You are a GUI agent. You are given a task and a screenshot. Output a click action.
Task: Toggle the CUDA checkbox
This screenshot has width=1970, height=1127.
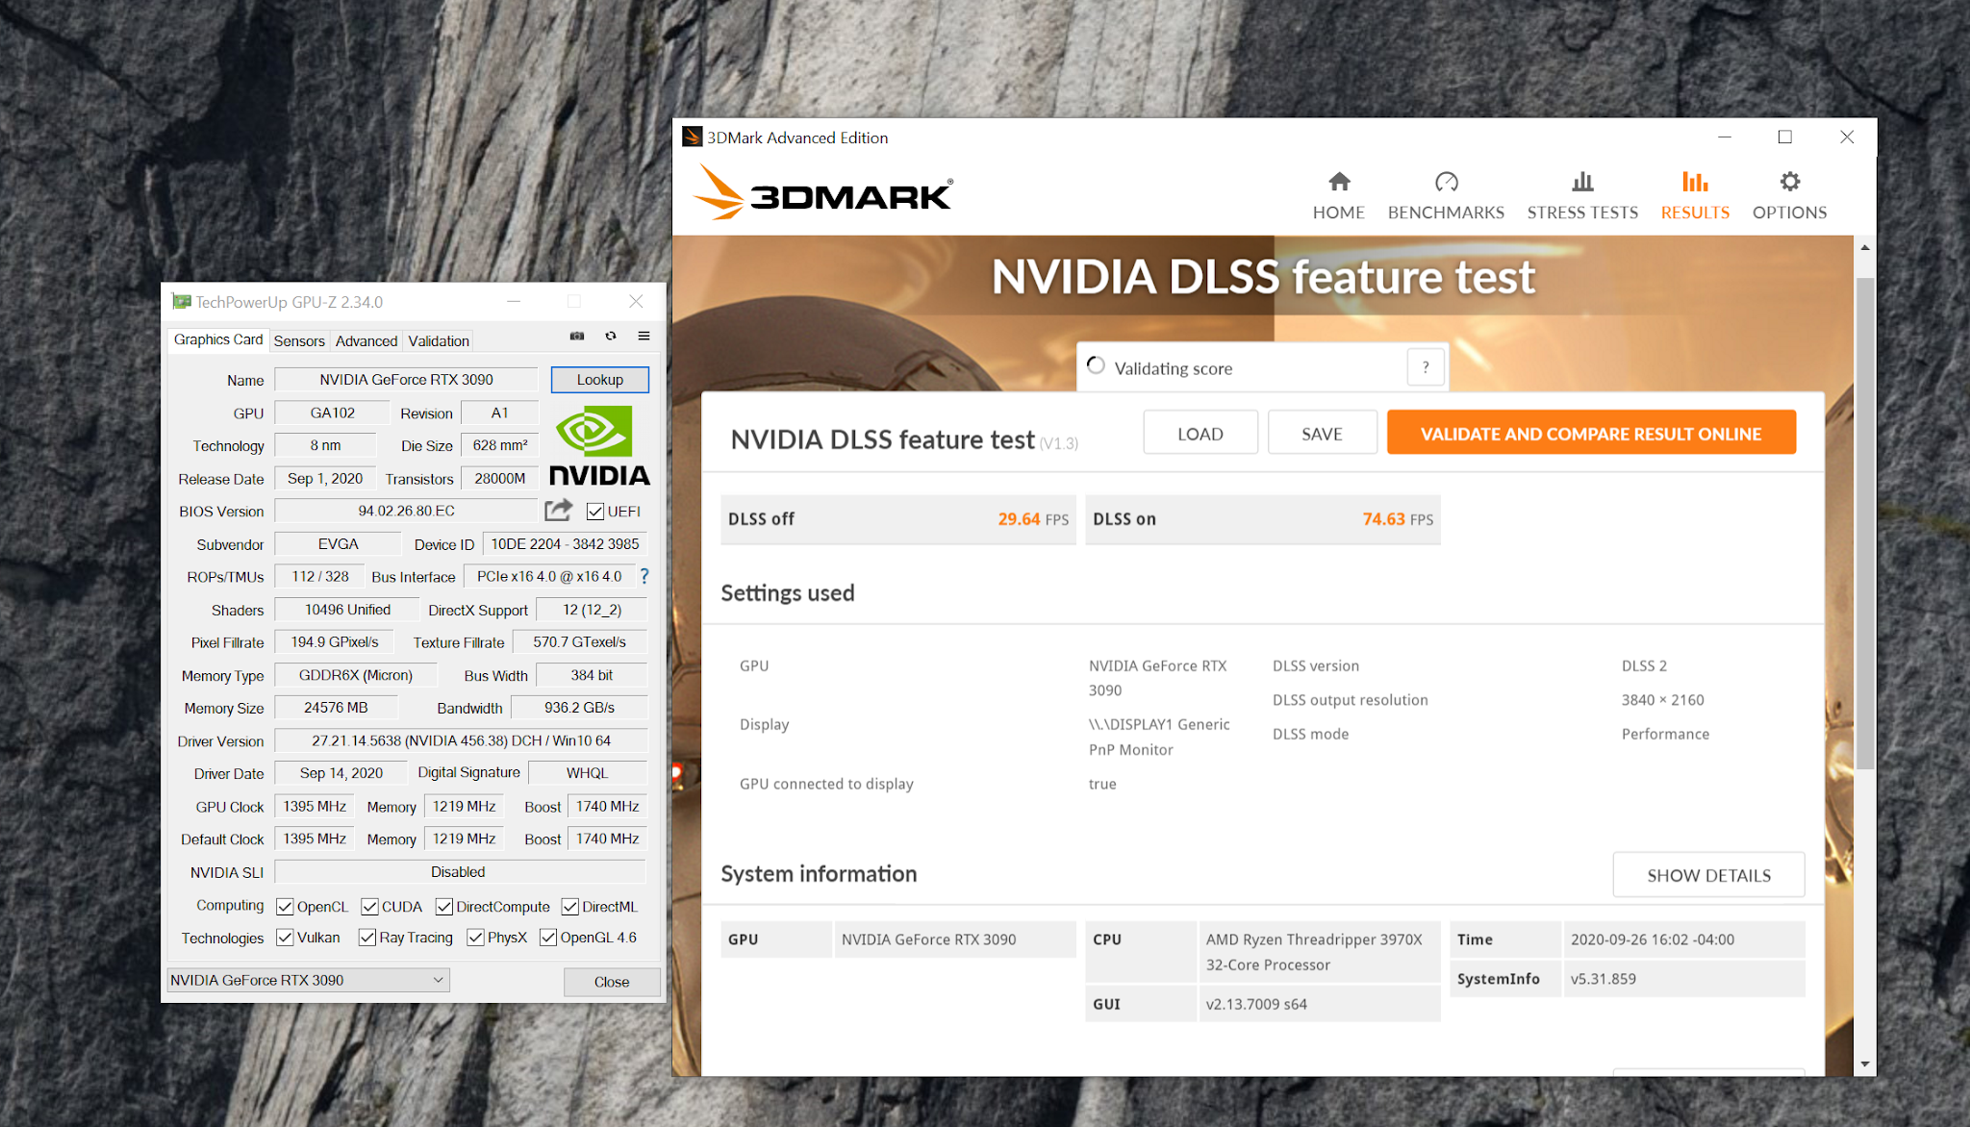click(x=369, y=907)
